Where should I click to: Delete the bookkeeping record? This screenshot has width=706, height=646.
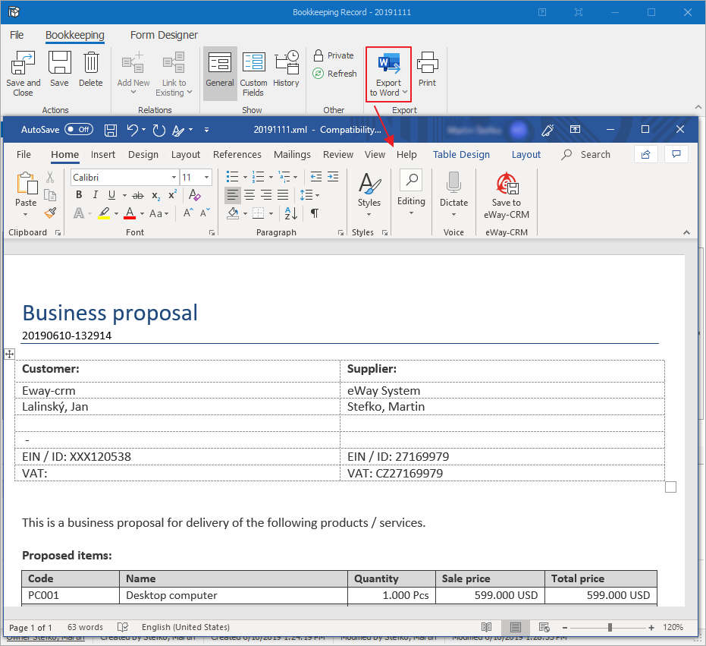(90, 68)
